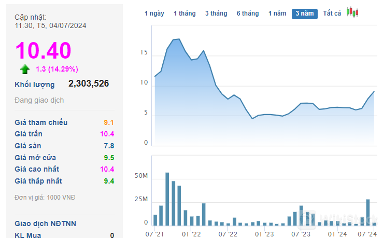Screen dimensions: 383x238
Task: Switch chart to "1 tháng" range
Action: [185, 13]
